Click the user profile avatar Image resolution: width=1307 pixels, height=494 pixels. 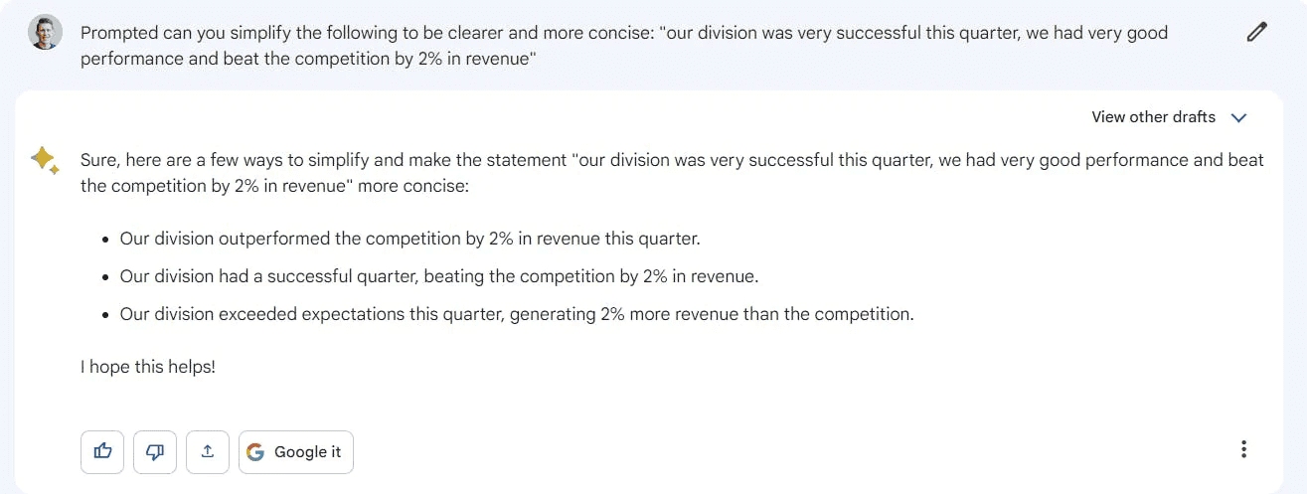click(x=46, y=33)
